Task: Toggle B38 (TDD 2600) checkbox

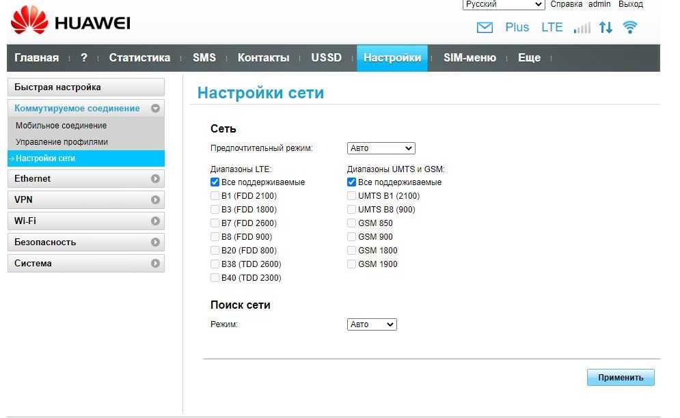Action: (215, 264)
